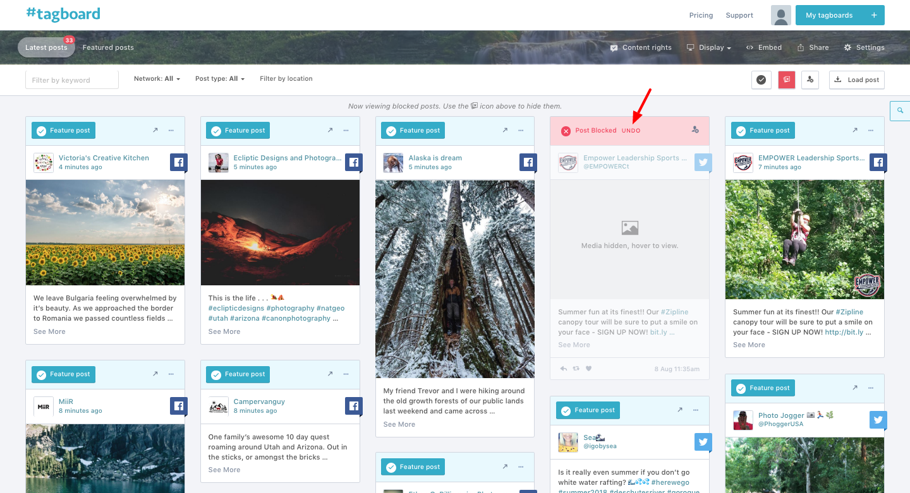Open Victoria's Creative Kitchen post in new window
Screen dimensions: 910x493
[x=155, y=131]
